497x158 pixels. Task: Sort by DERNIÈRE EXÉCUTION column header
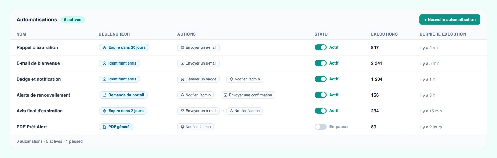(443, 34)
